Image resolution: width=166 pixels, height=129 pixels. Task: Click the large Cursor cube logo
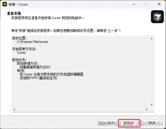[157, 17]
